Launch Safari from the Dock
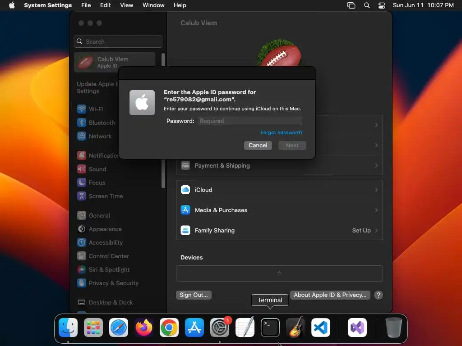462x346 pixels. pos(119,328)
